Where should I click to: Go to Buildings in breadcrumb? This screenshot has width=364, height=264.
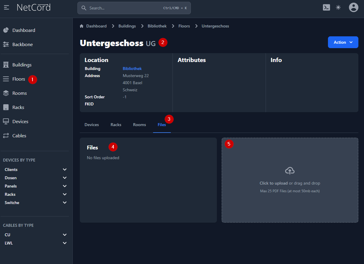(127, 26)
